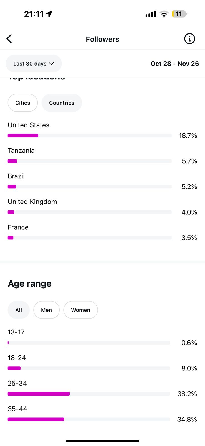Filter age range by Women
The height and width of the screenshot is (446, 205).
(81, 310)
